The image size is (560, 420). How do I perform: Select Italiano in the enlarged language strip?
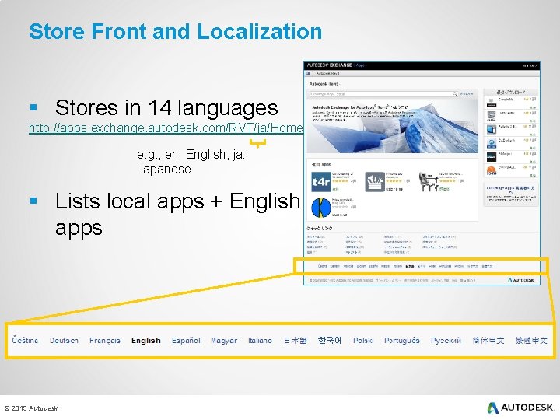pyautogui.click(x=260, y=341)
